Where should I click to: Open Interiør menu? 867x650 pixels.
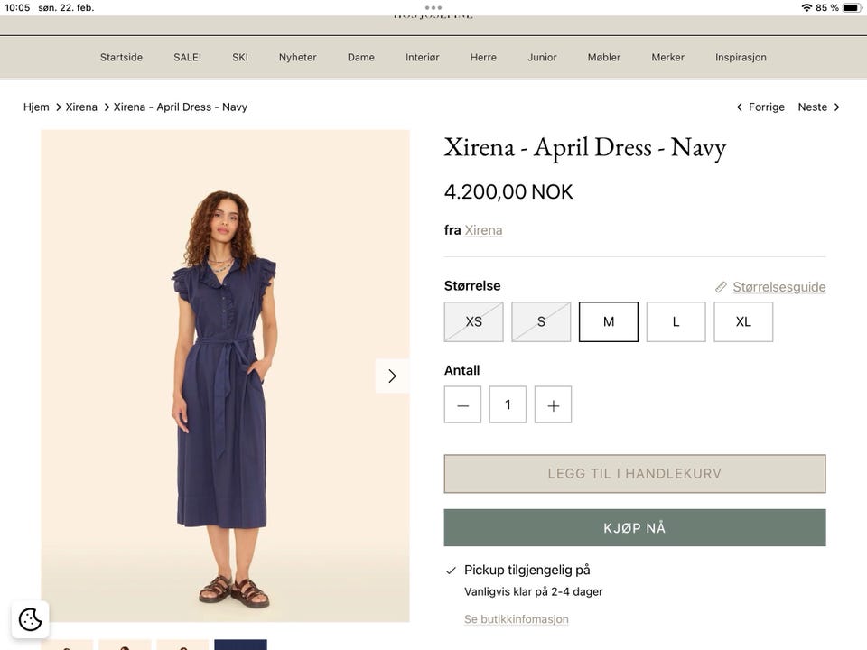pos(423,58)
